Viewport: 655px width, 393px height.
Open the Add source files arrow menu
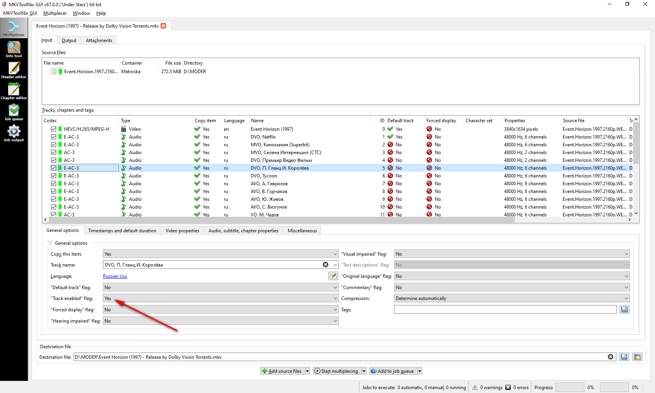307,371
